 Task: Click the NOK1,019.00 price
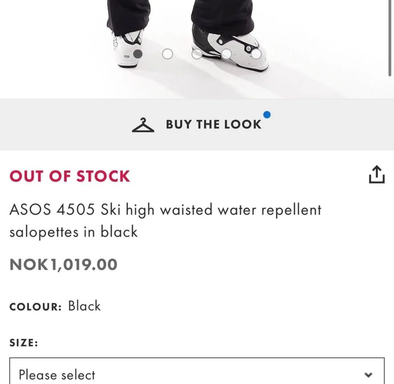tap(63, 265)
